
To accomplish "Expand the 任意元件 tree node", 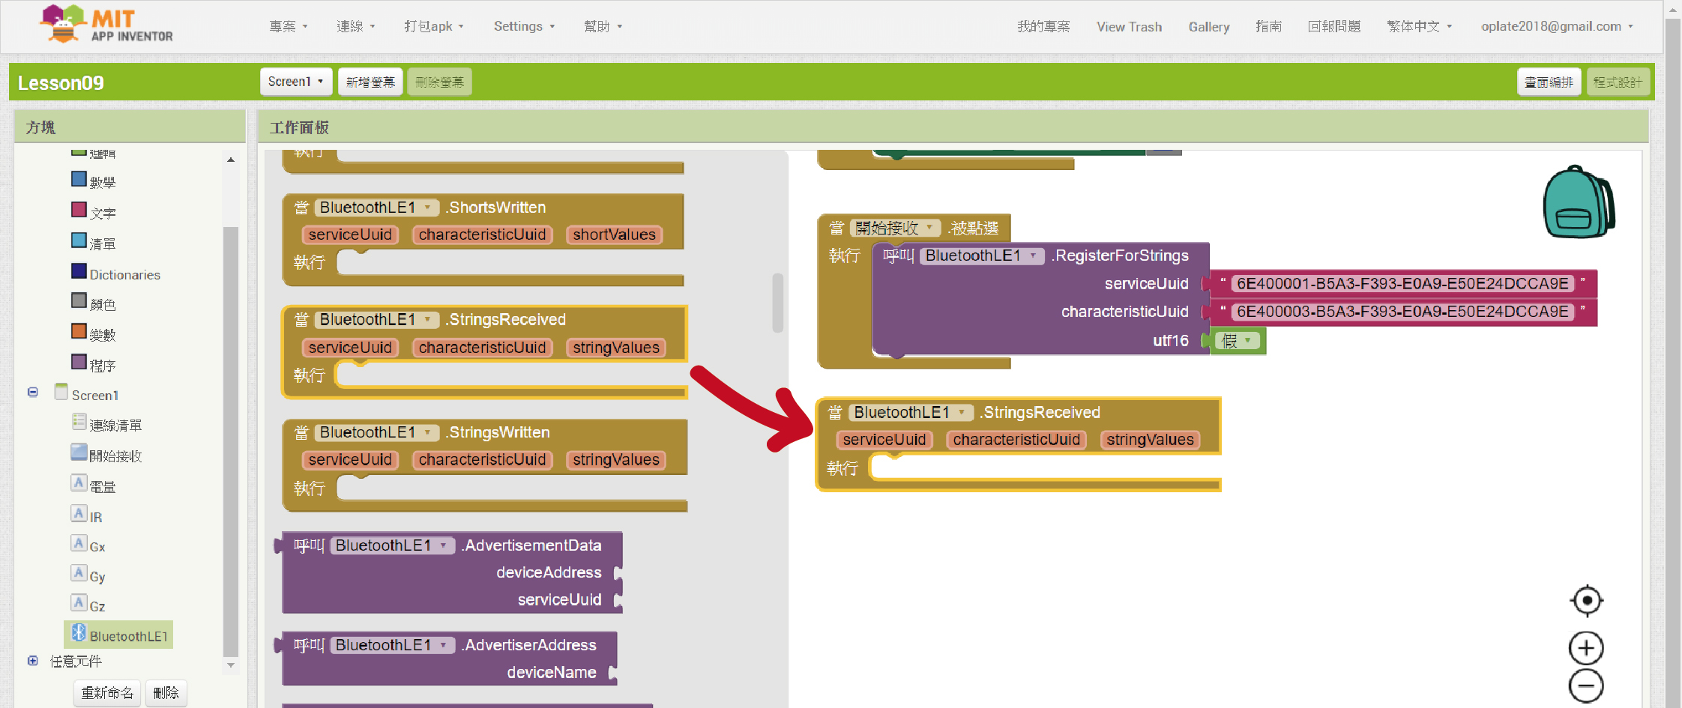I will tap(33, 661).
